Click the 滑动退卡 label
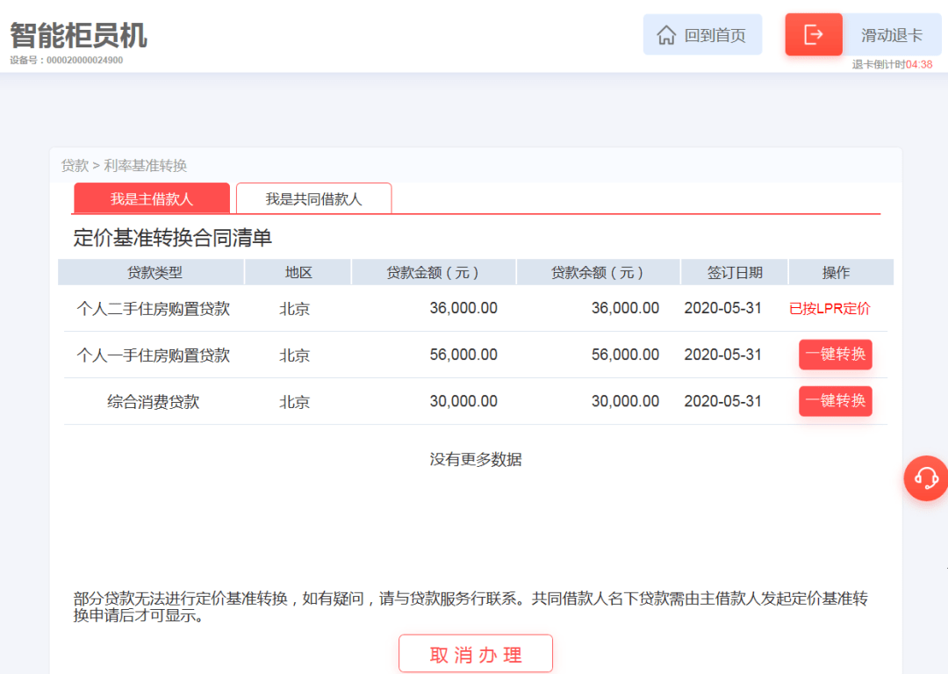 click(892, 35)
